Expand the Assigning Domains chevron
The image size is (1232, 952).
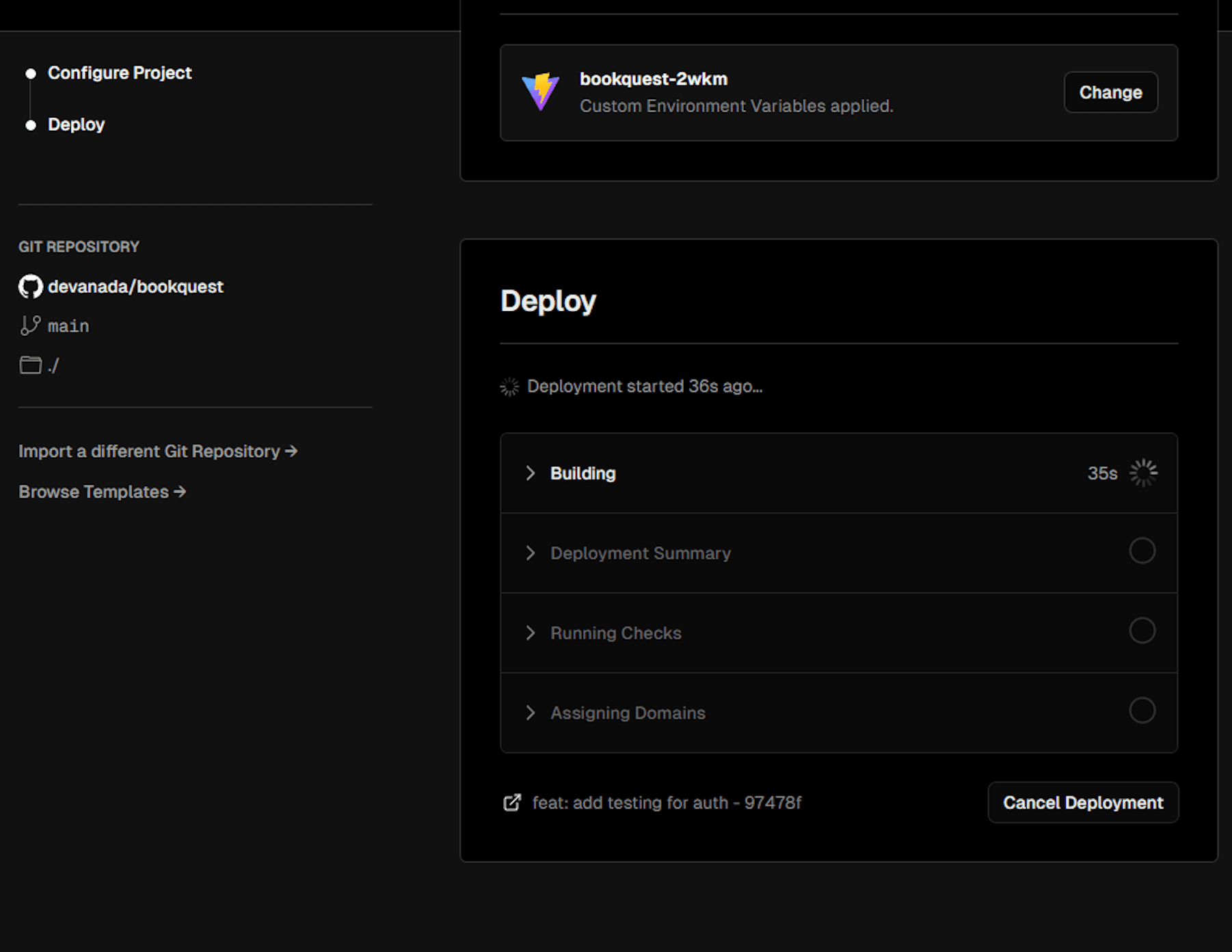click(531, 713)
